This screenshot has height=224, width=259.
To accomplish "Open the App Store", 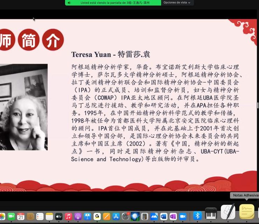I will (x=116, y=217).
